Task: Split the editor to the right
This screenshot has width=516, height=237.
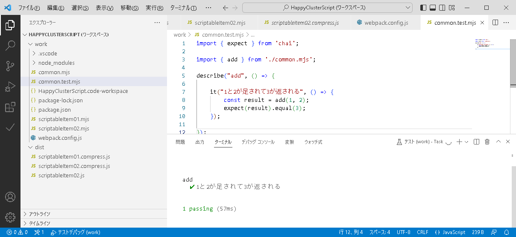Action: (x=495, y=23)
